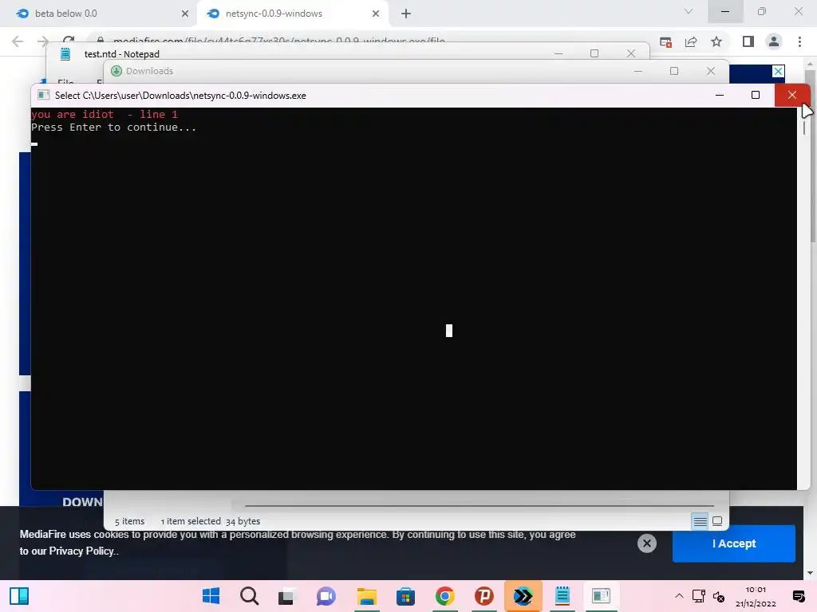Click the Downloads window horizontal scrollbar

pyautogui.click(x=480, y=505)
